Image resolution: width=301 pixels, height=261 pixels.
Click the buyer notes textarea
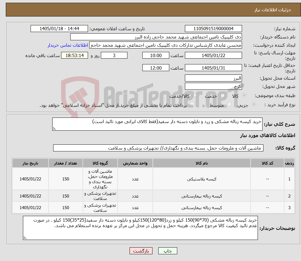point(140,228)
